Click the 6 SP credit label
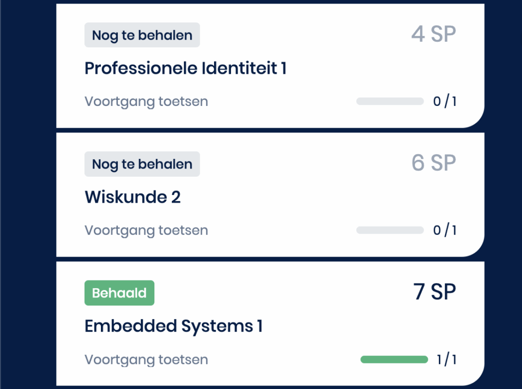522x389 pixels. (433, 163)
